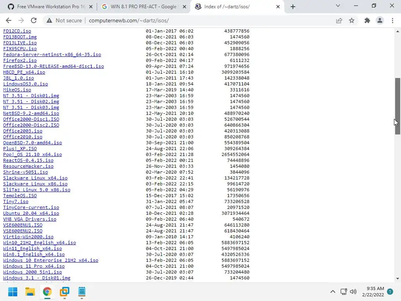
Task: Switch to WIN 8.1 PRO PRE-ACT Google tab
Action: click(143, 7)
